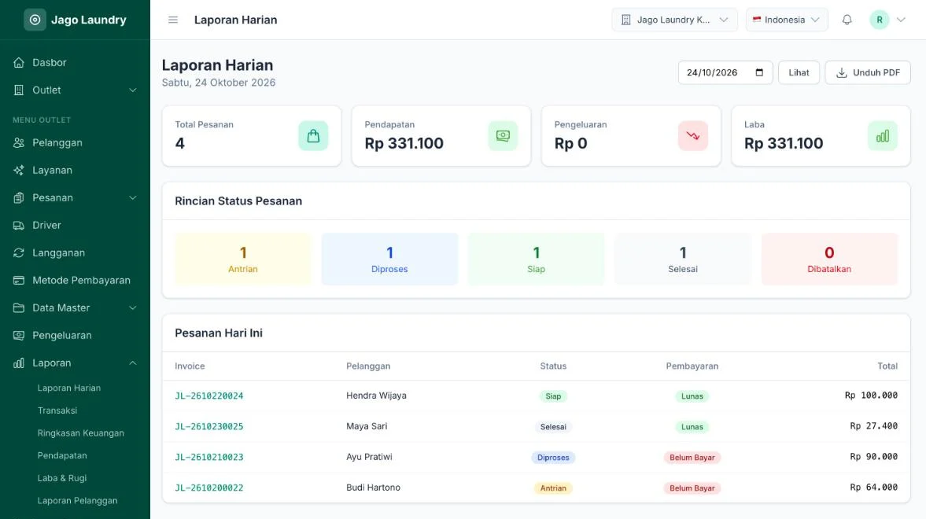This screenshot has width=926, height=519.
Task: Click the Pengeluaran trending-down icon
Action: (x=692, y=136)
